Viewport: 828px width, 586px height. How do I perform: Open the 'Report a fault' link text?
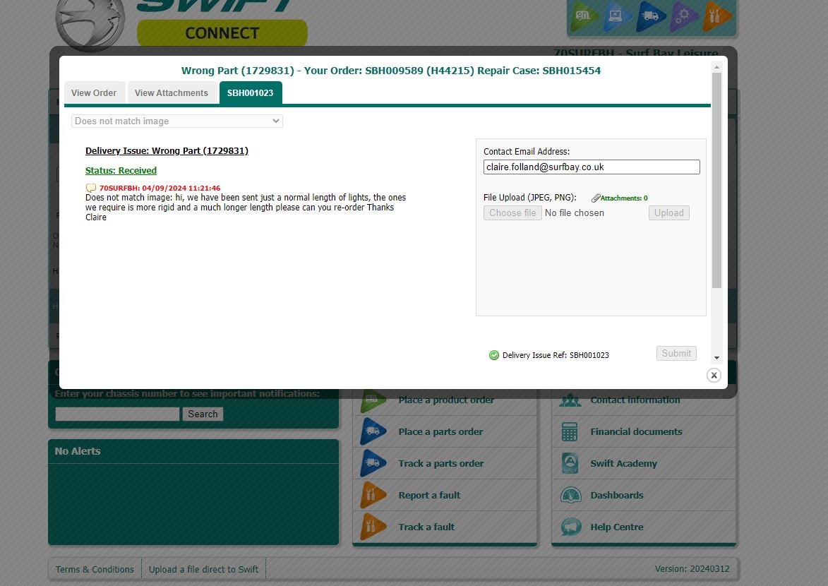point(429,495)
